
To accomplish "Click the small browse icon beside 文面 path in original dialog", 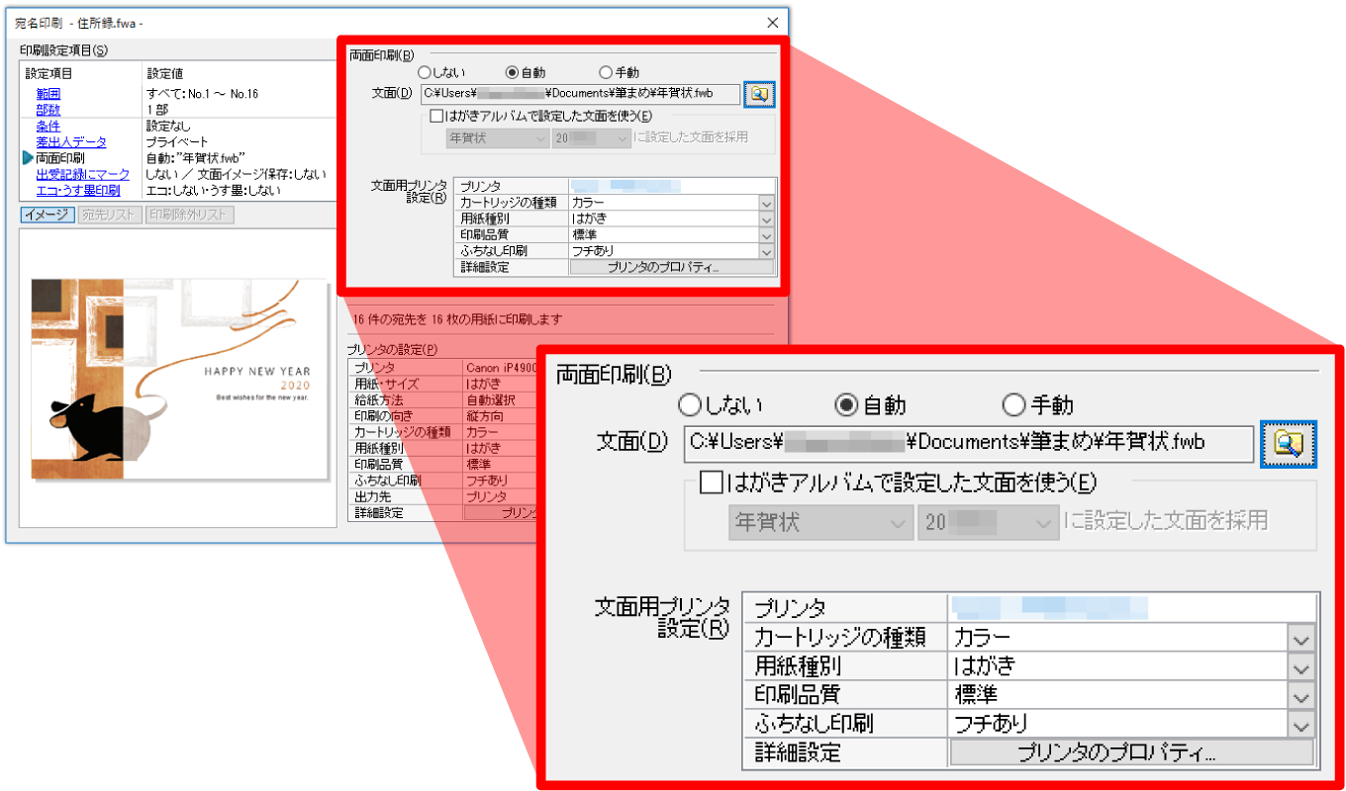I will (758, 94).
